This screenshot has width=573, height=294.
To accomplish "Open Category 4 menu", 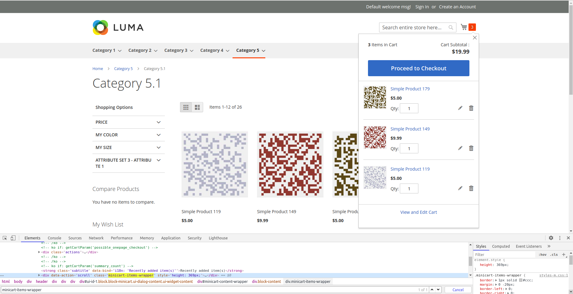I will (x=215, y=50).
